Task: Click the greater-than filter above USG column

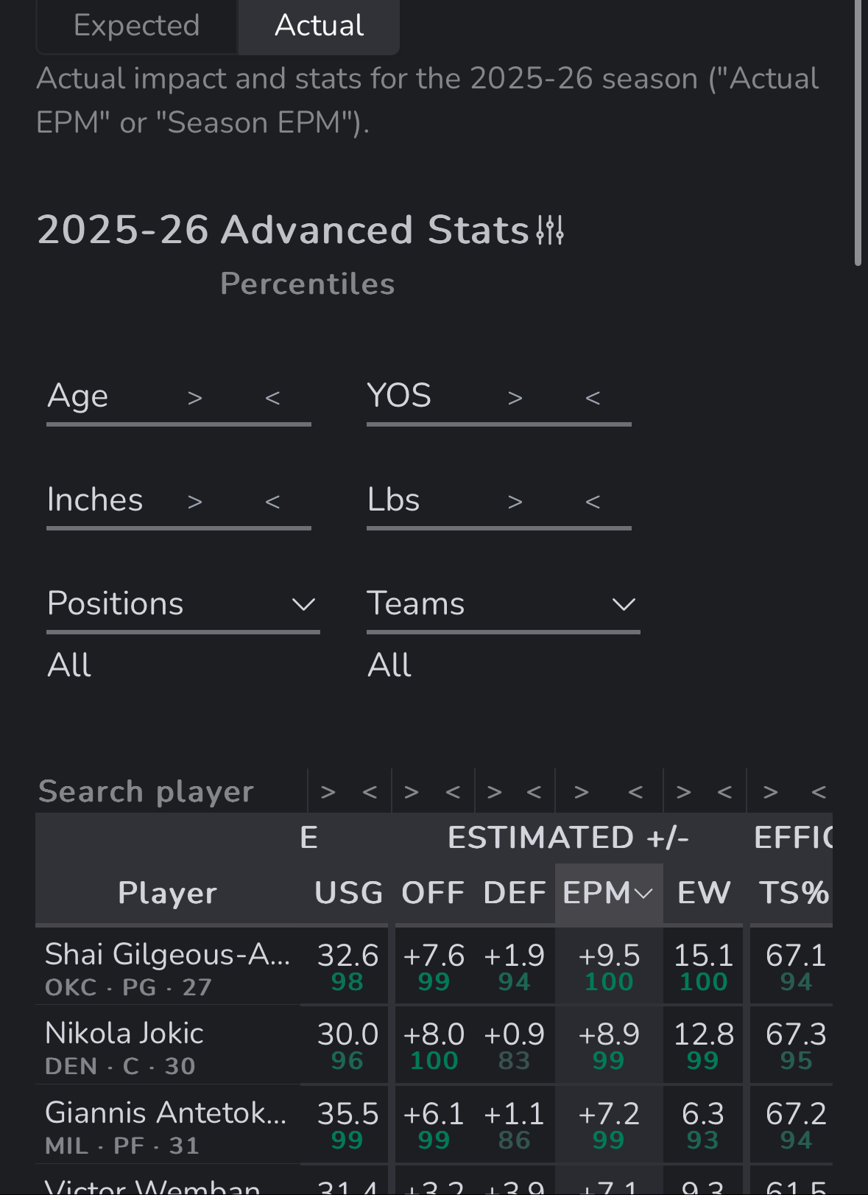Action: click(x=328, y=792)
